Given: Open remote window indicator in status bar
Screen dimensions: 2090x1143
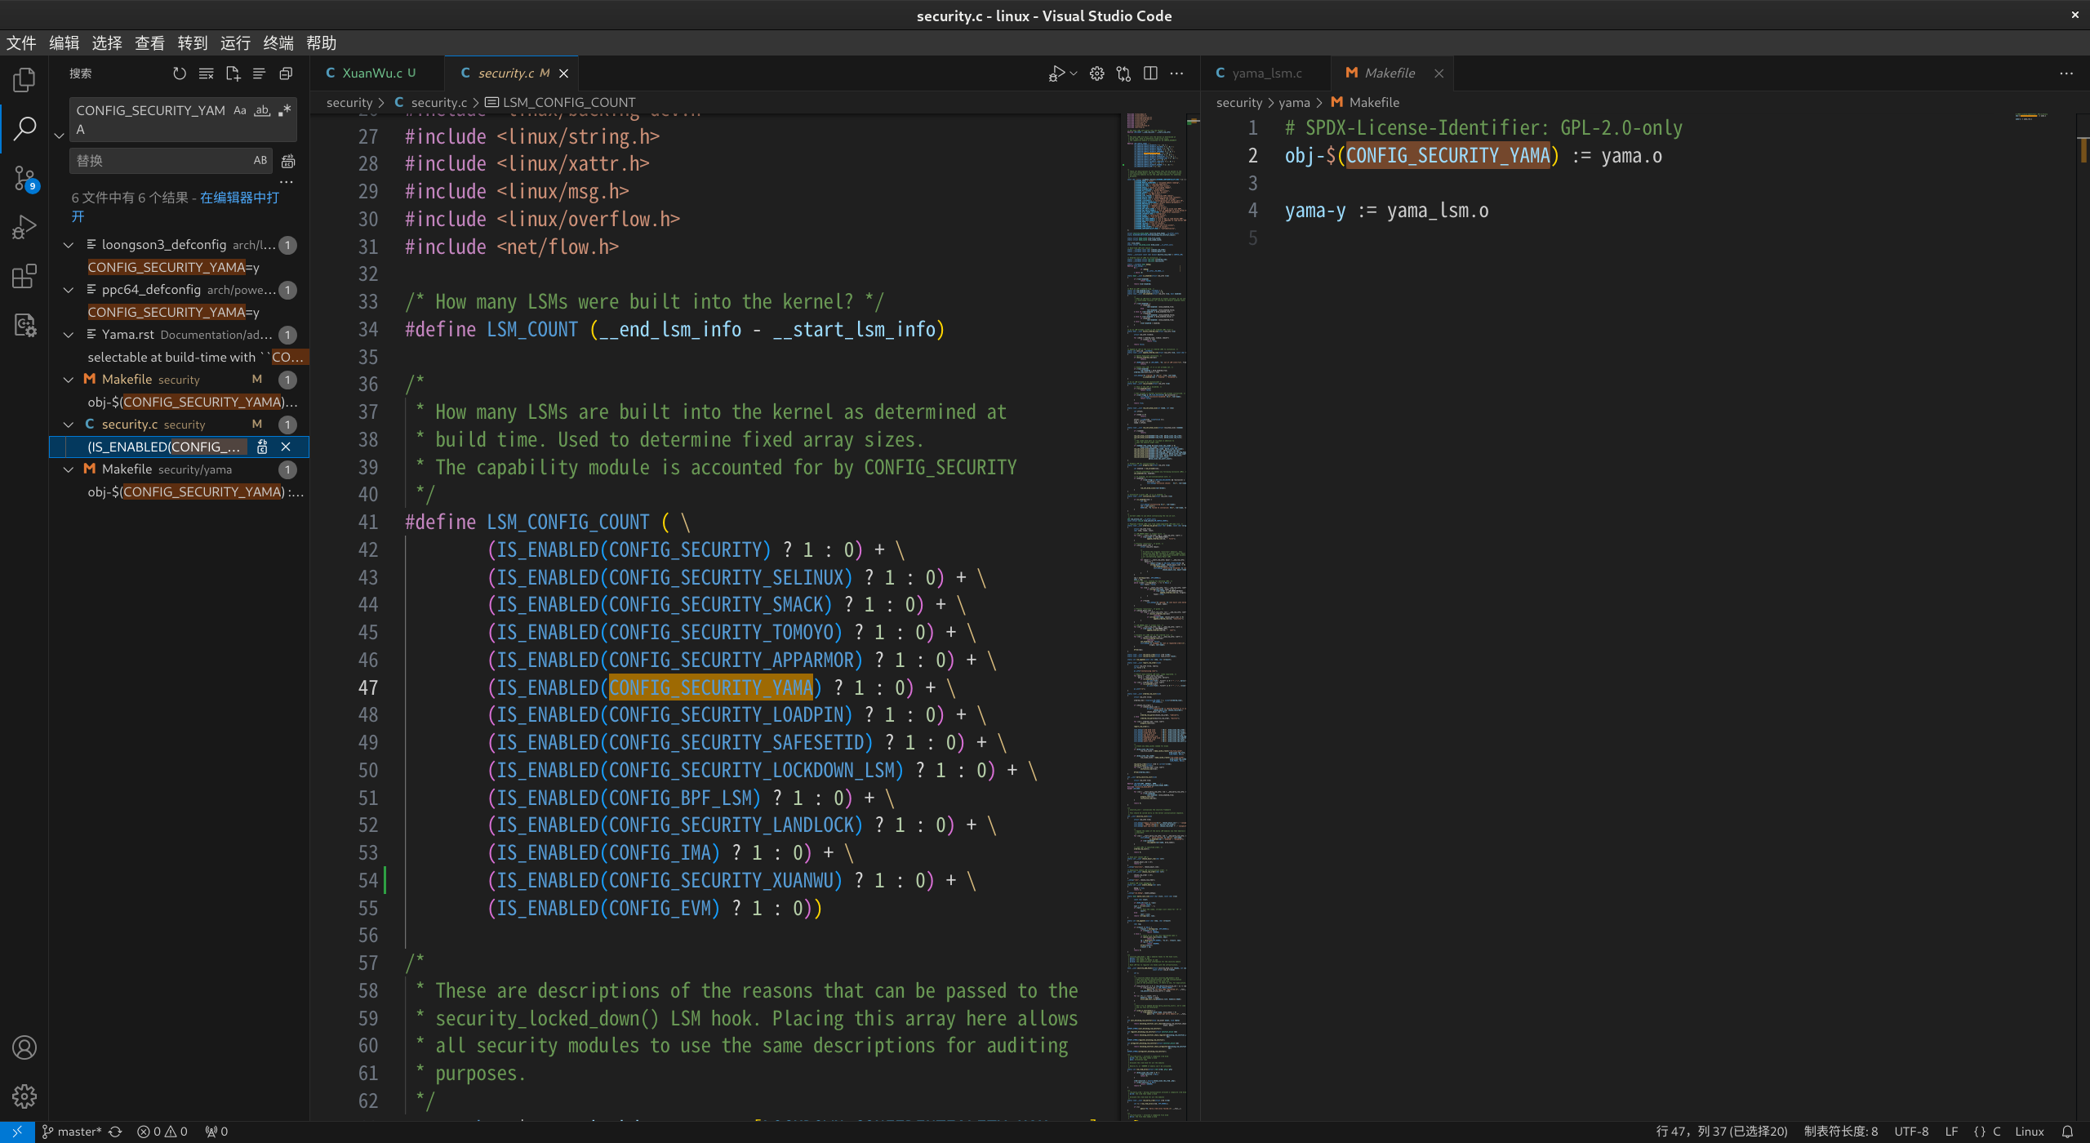Looking at the screenshot, I should click(x=17, y=1132).
